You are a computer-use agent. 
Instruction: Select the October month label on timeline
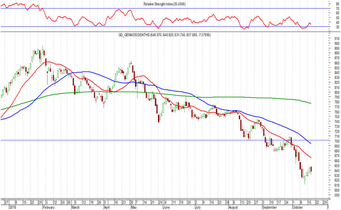coord(298,207)
